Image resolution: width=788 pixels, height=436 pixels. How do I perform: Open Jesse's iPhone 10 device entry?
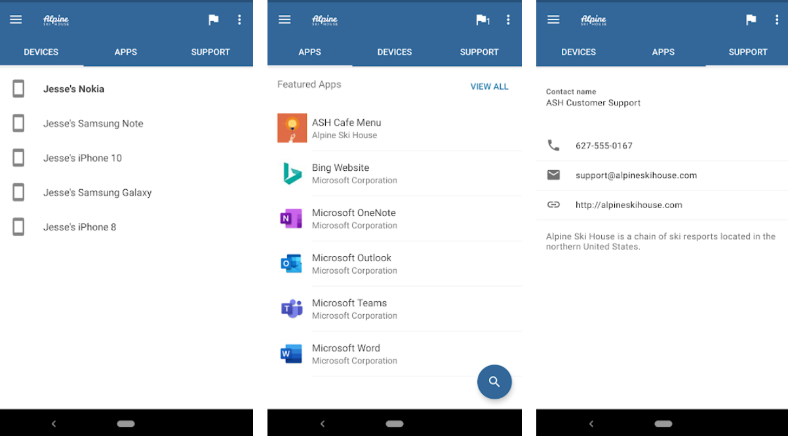(x=127, y=158)
